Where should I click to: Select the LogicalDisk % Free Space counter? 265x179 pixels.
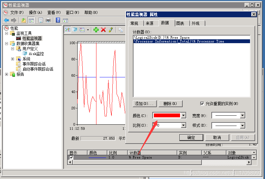pos(192,37)
